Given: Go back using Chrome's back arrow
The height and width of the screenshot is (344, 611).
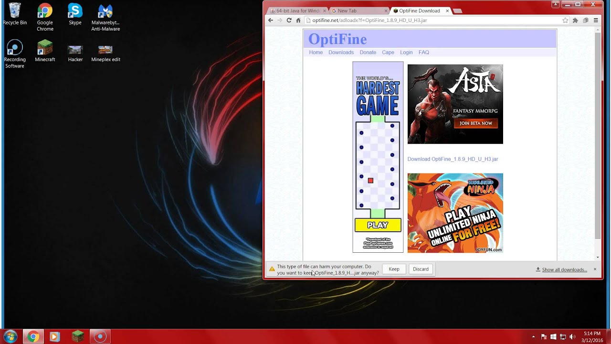Looking at the screenshot, I should (271, 20).
